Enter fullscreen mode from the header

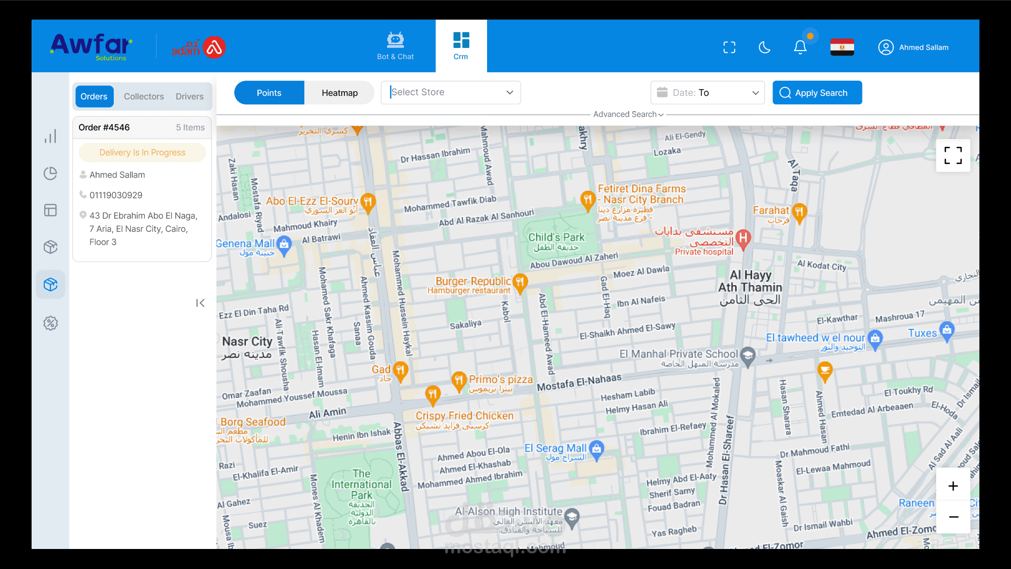729,47
